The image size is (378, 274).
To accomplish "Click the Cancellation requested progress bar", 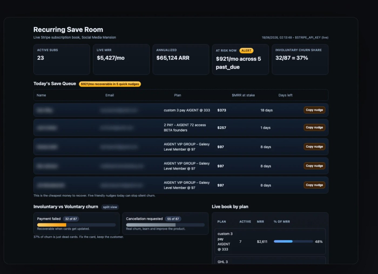I will coord(165,225).
